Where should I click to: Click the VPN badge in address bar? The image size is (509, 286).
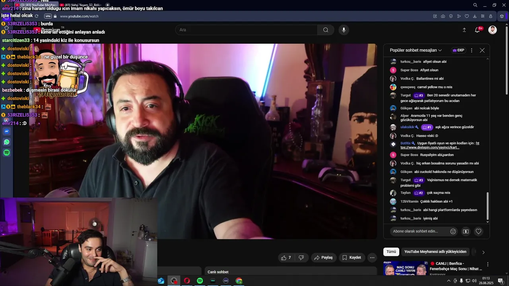click(x=48, y=16)
